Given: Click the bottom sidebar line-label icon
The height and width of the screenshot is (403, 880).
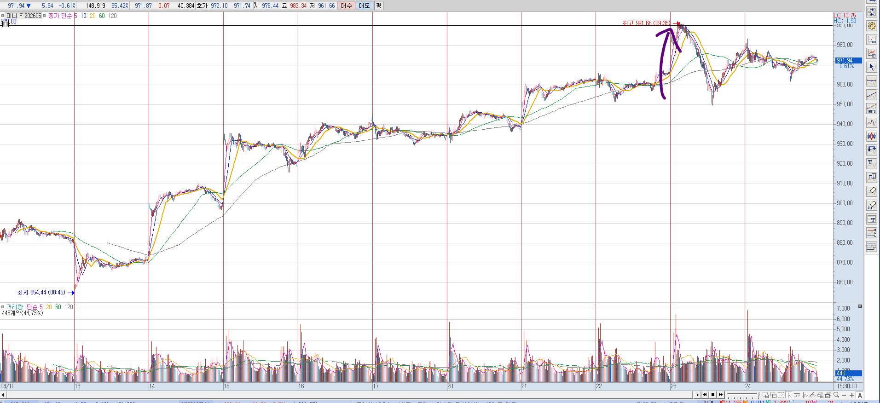Looking at the screenshot, I should click(871, 247).
